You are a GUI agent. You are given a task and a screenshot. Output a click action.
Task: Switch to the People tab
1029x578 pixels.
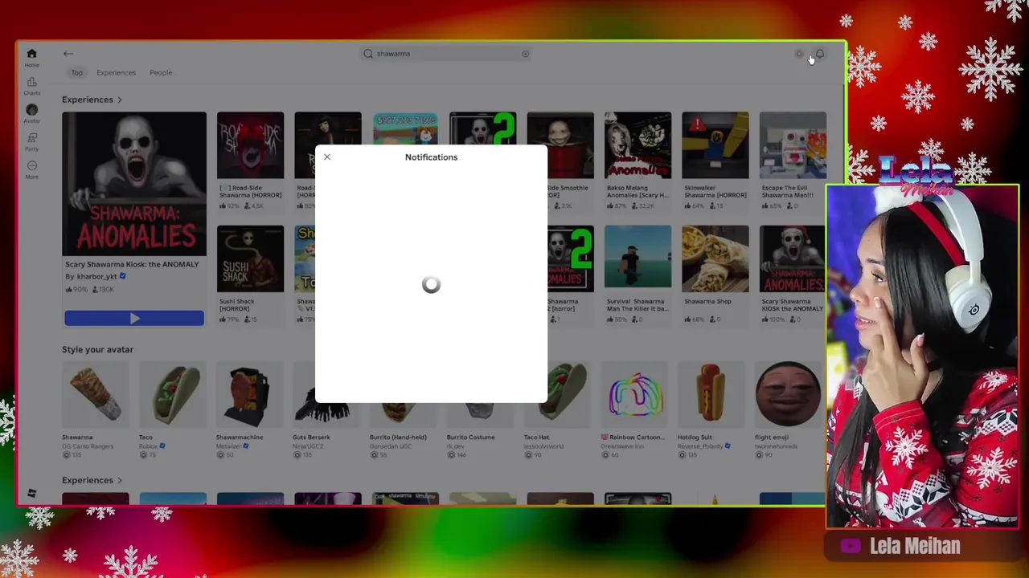(161, 72)
